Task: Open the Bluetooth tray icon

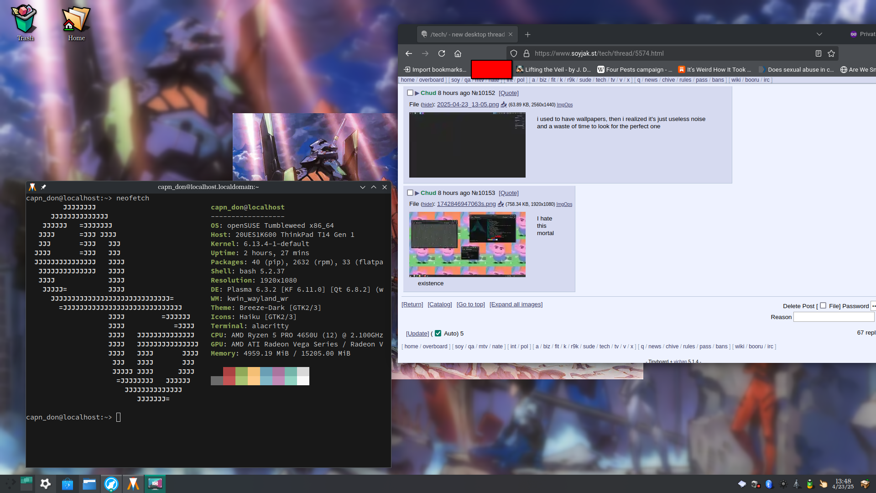Action: tap(769, 484)
